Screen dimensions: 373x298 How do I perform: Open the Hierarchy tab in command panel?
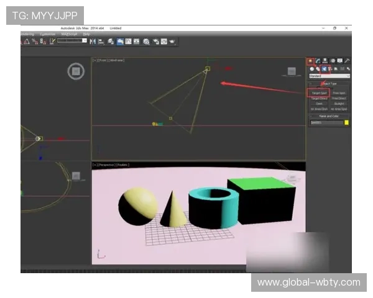click(x=325, y=61)
